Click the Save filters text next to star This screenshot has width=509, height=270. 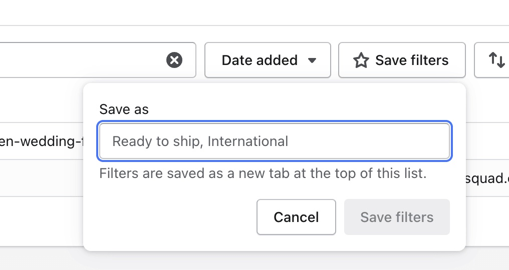pyautogui.click(x=412, y=60)
